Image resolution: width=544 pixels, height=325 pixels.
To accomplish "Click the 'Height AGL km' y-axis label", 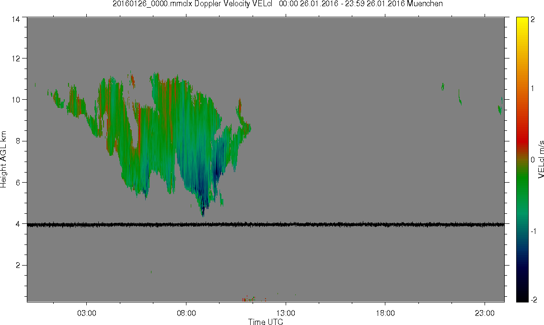I will coord(4,159).
